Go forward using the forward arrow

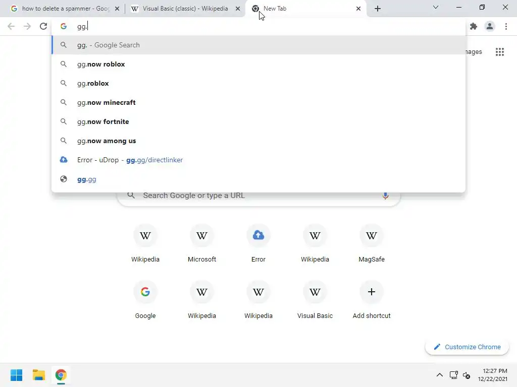pyautogui.click(x=27, y=26)
